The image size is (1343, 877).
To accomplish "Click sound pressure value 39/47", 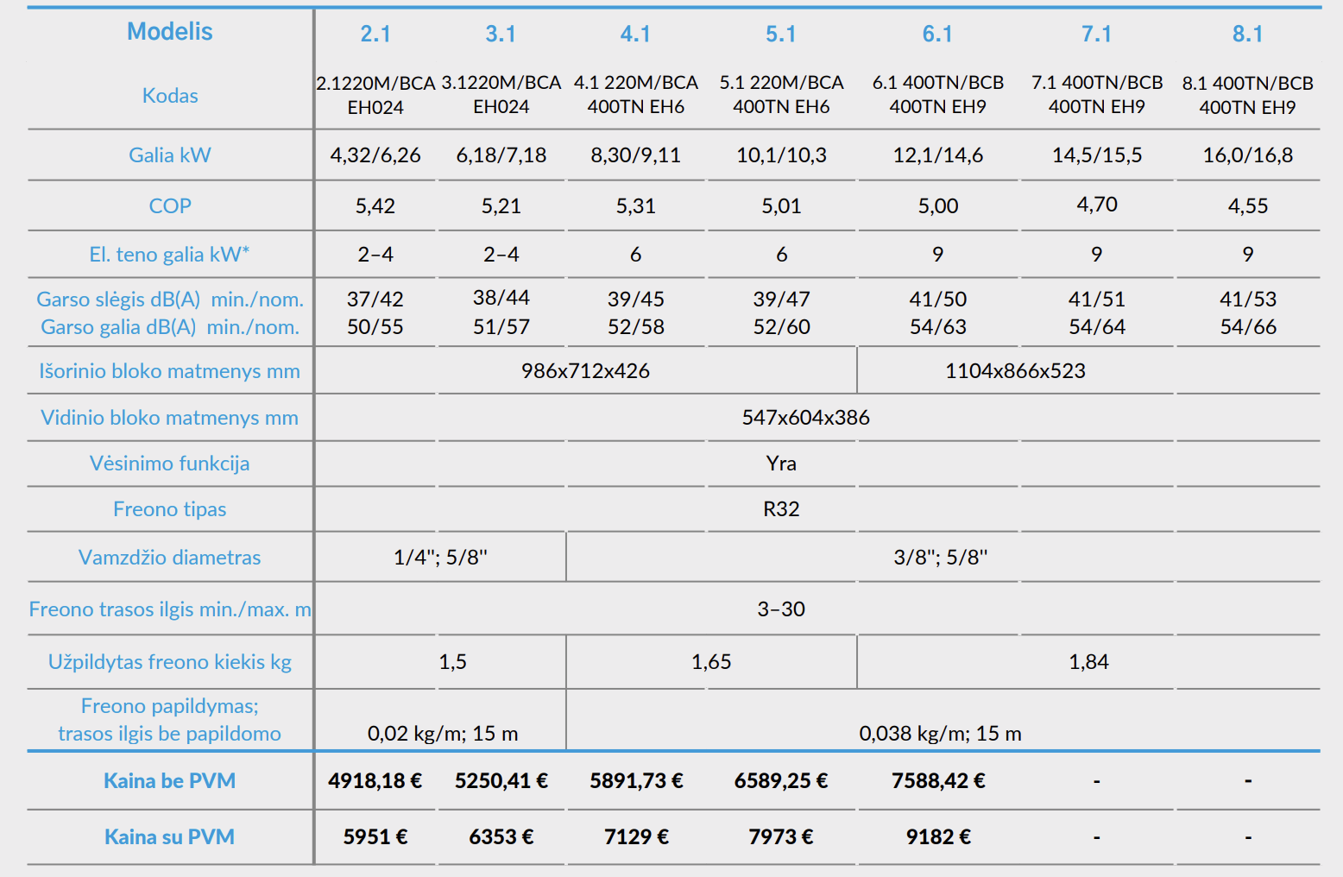I will [781, 300].
